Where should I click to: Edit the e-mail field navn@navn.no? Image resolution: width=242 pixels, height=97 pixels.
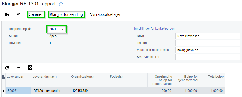(x=208, y=50)
